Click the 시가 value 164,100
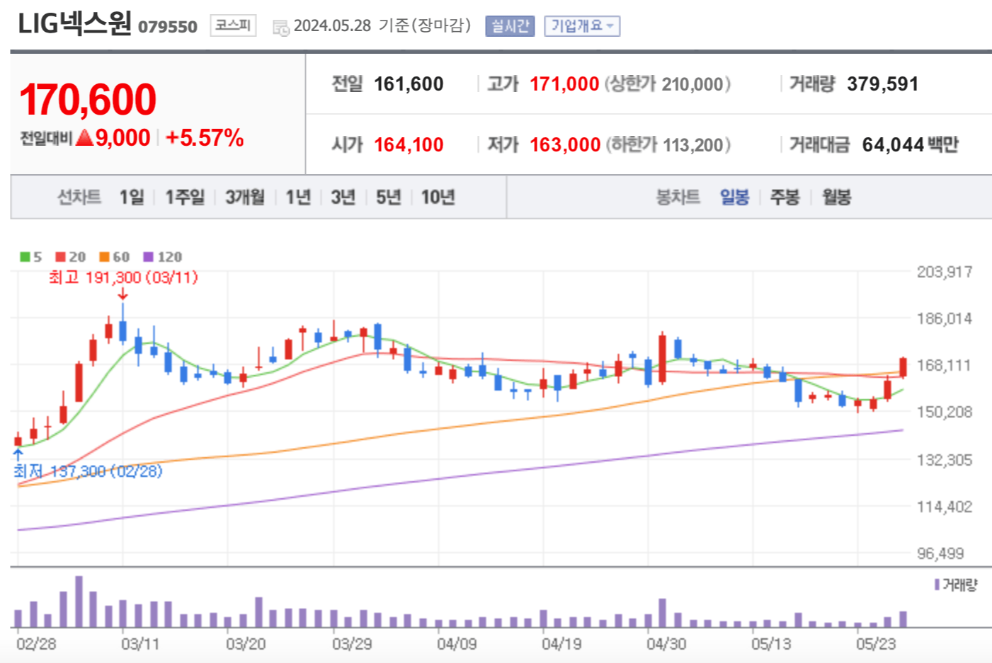The width and height of the screenshot is (992, 663). click(409, 145)
